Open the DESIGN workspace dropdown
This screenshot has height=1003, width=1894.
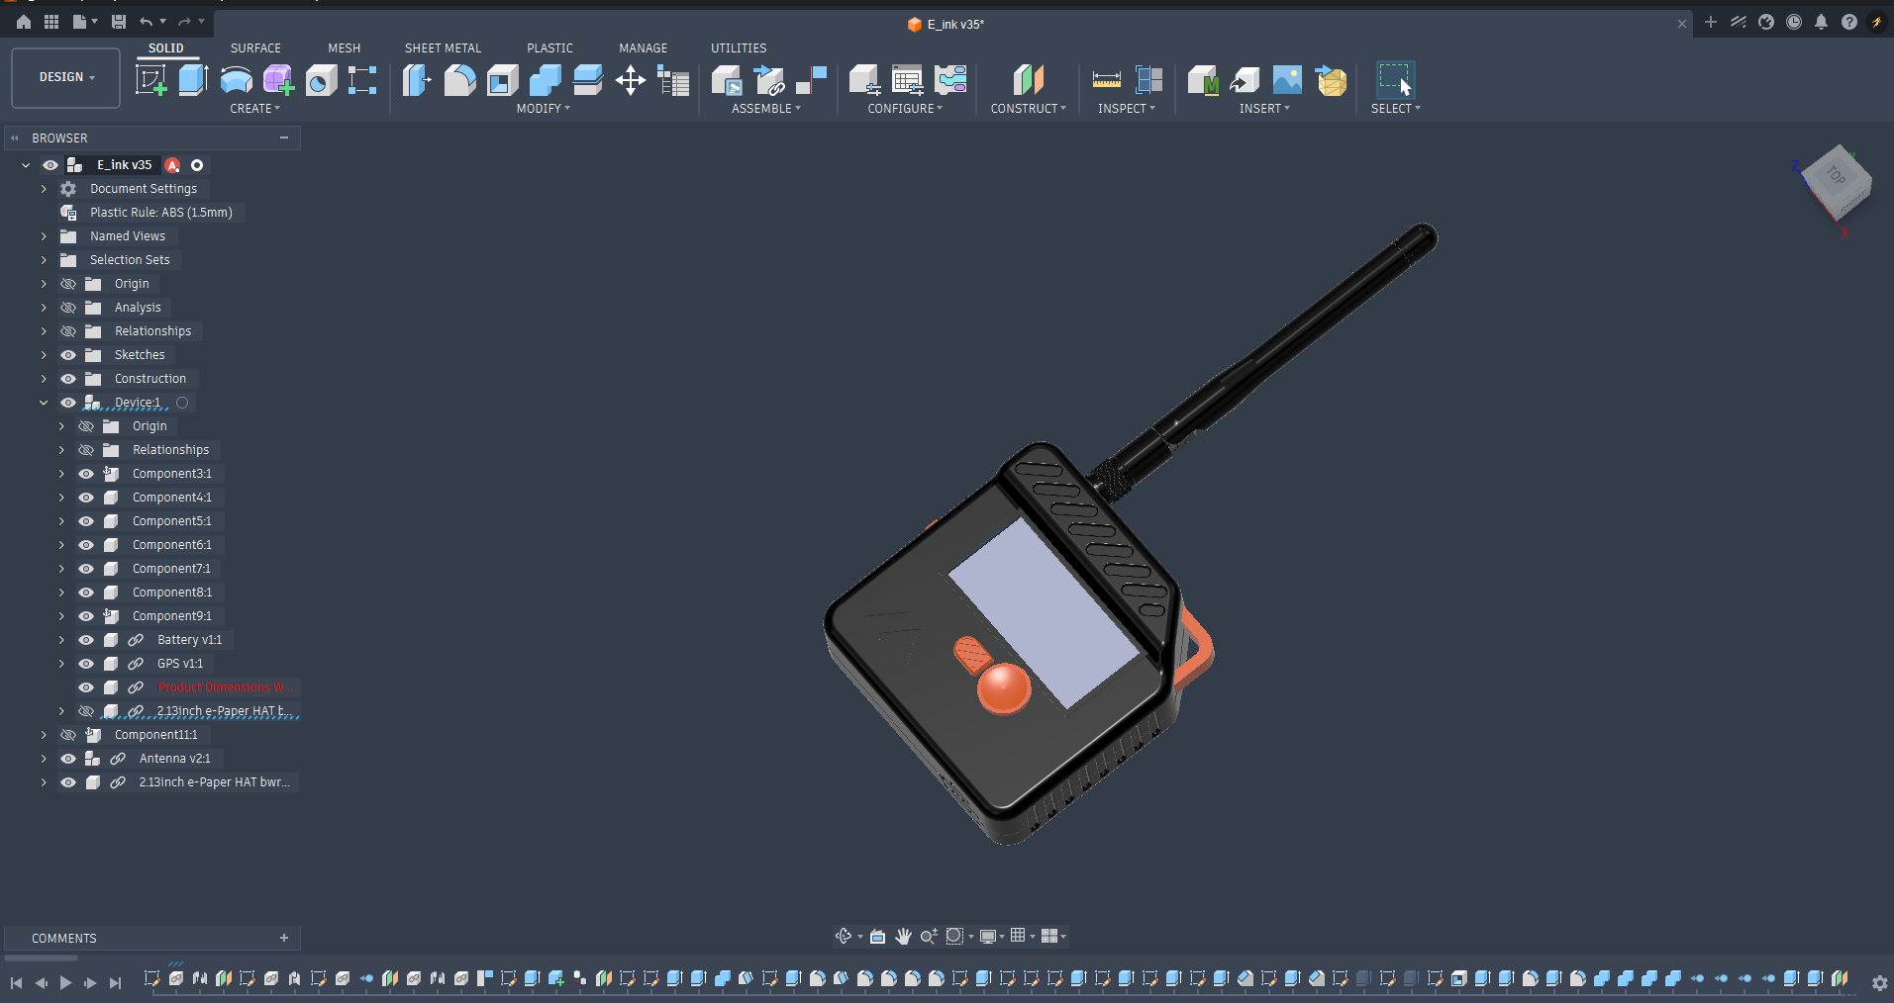(66, 77)
